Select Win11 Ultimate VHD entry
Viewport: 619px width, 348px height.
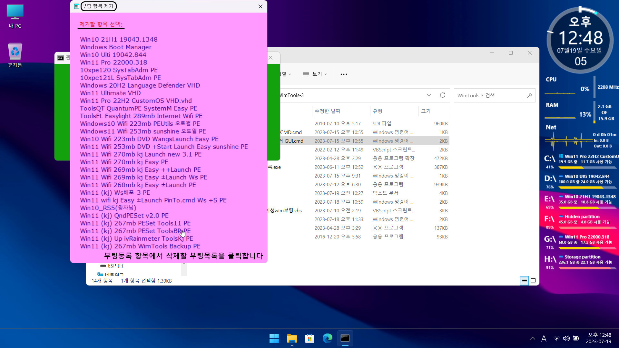click(110, 93)
